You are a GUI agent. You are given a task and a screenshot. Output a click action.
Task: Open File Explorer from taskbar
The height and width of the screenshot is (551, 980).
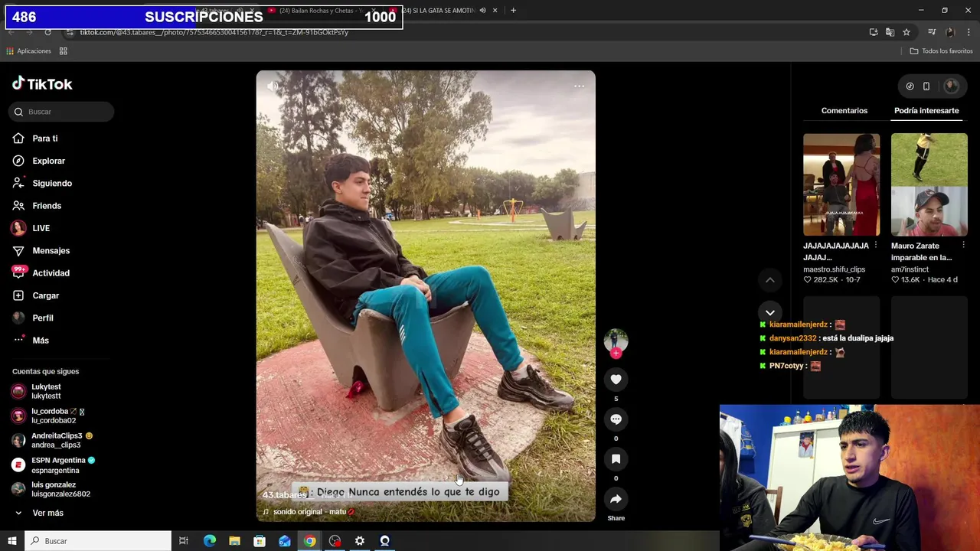(234, 541)
